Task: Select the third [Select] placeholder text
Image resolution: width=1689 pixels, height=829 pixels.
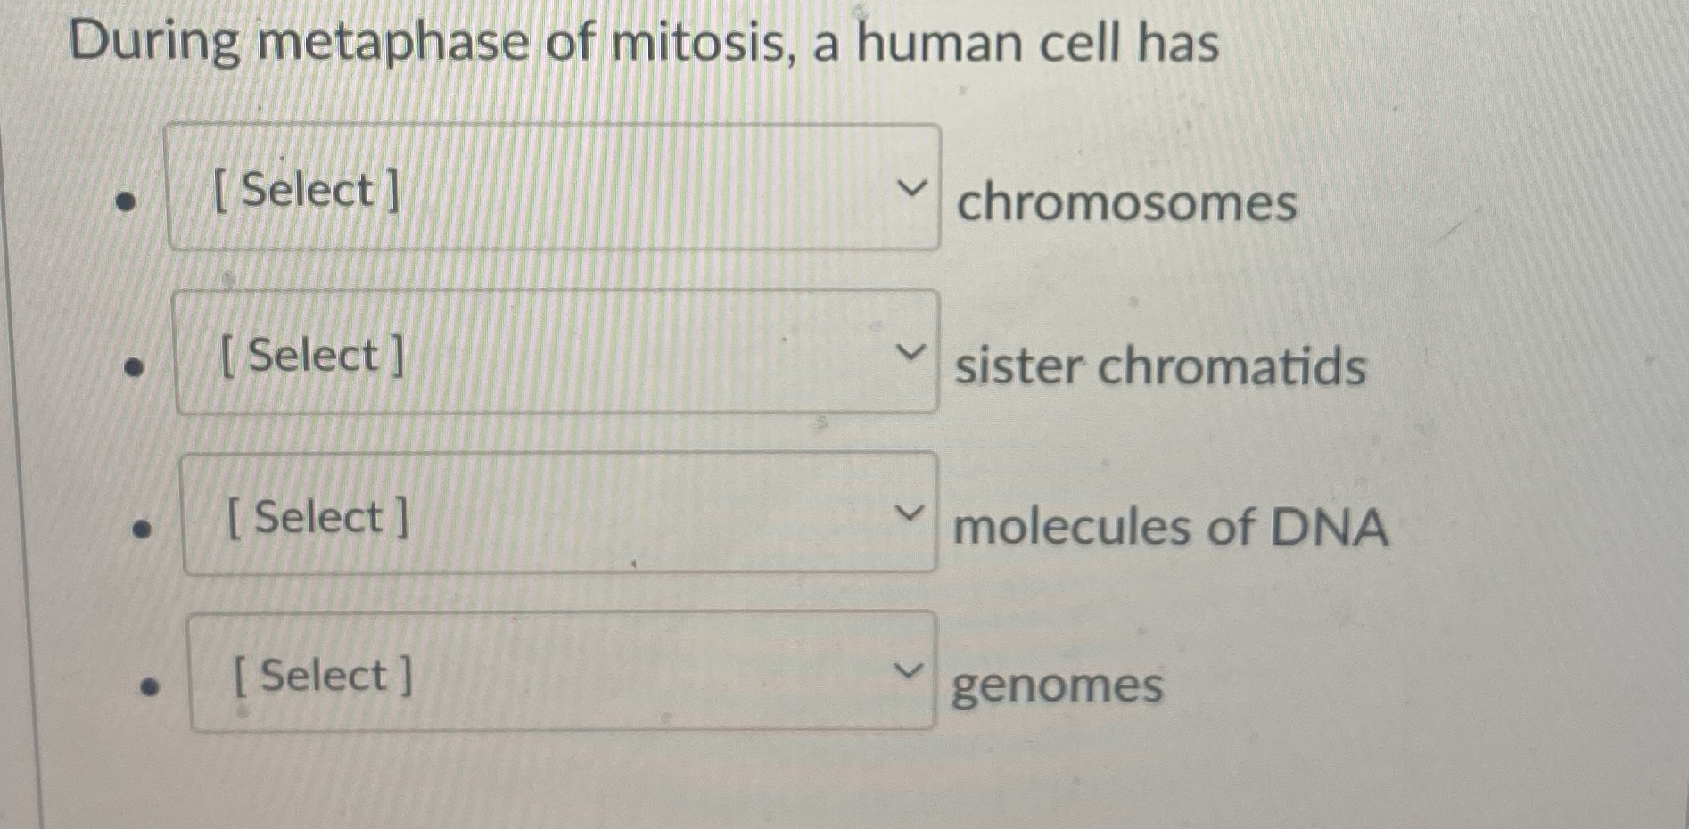Action: [317, 518]
